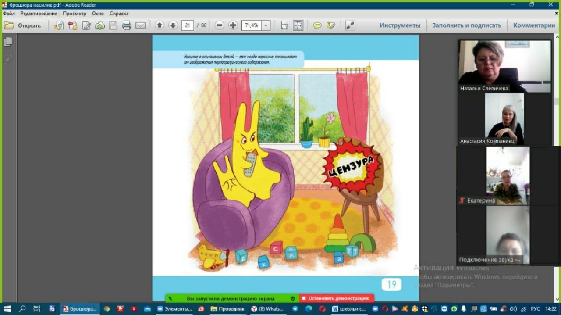The image size is (561, 315).
Task: Toggle read mode expand icon
Action: point(350,25)
